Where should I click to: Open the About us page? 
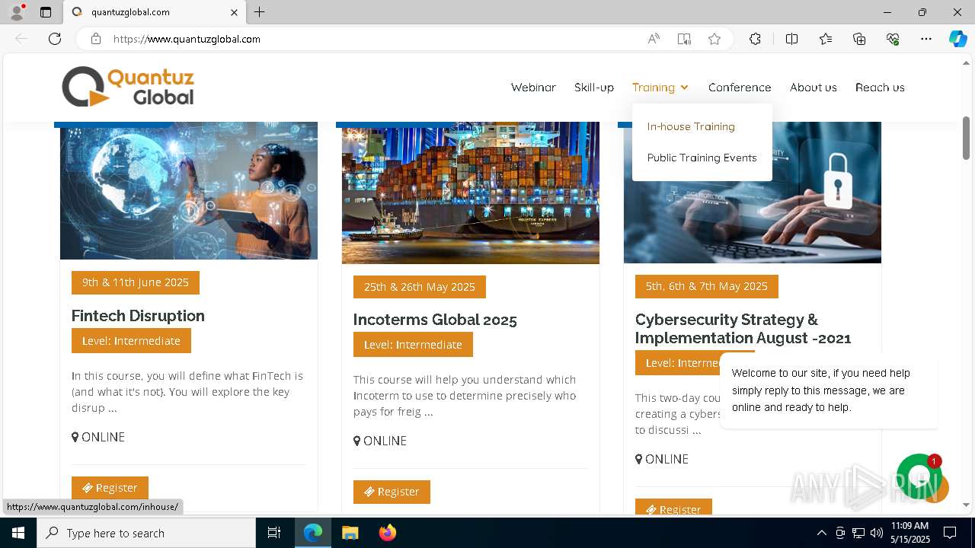814,88
